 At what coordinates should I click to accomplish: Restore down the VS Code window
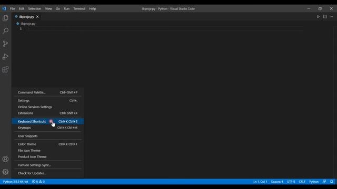point(320,9)
